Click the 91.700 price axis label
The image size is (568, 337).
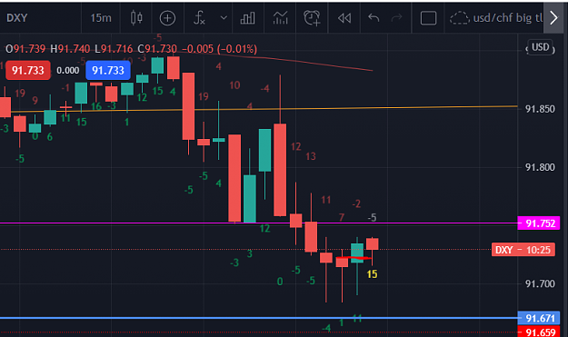[x=540, y=283]
